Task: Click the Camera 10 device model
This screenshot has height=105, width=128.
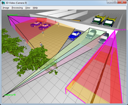Action: point(4,96)
